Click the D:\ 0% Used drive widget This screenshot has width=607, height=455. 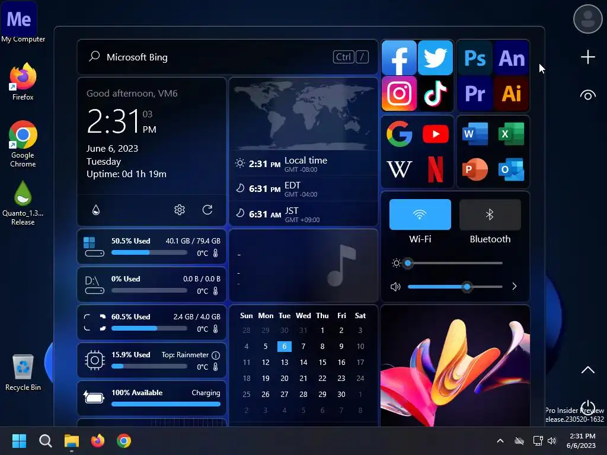(x=152, y=284)
